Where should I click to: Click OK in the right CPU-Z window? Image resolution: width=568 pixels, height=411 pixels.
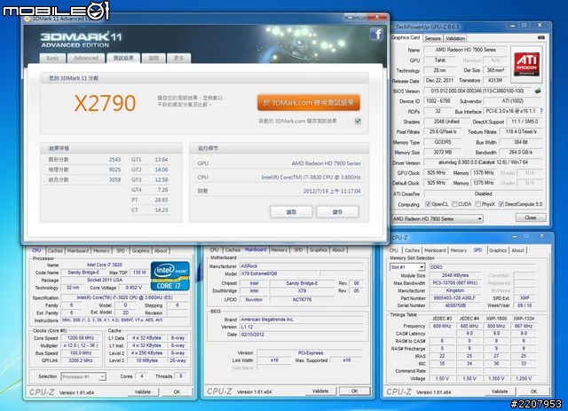pyautogui.click(x=534, y=391)
